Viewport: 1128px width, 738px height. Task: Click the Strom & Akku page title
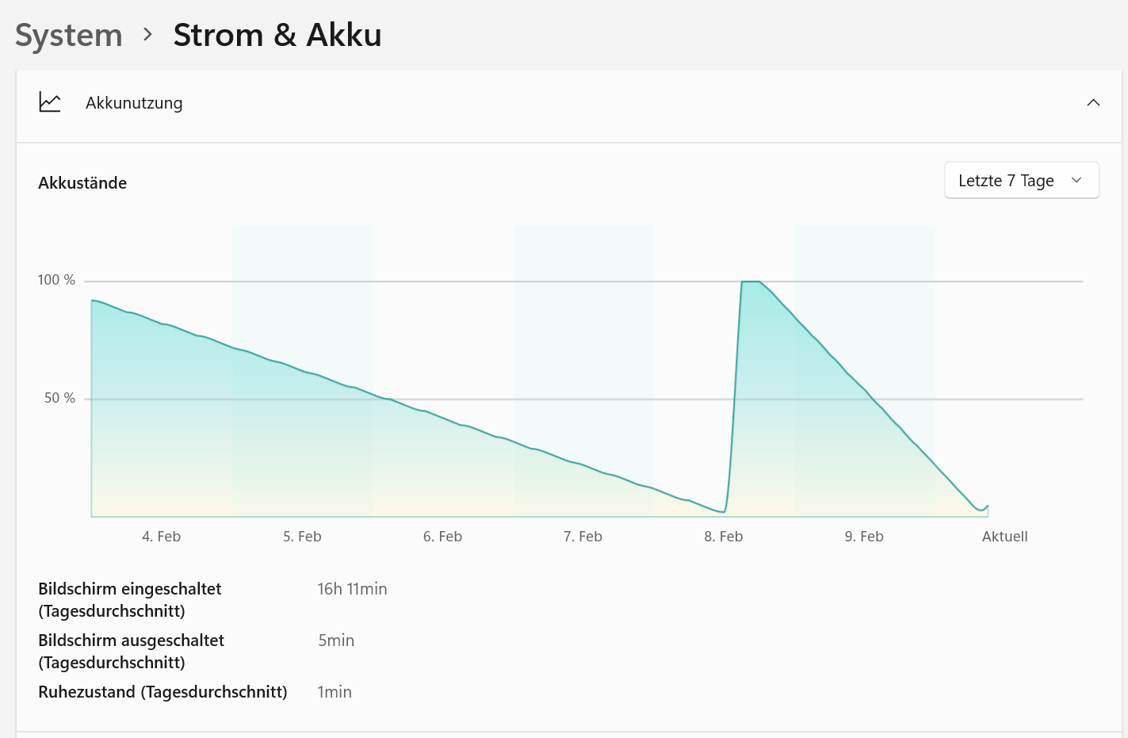point(277,35)
